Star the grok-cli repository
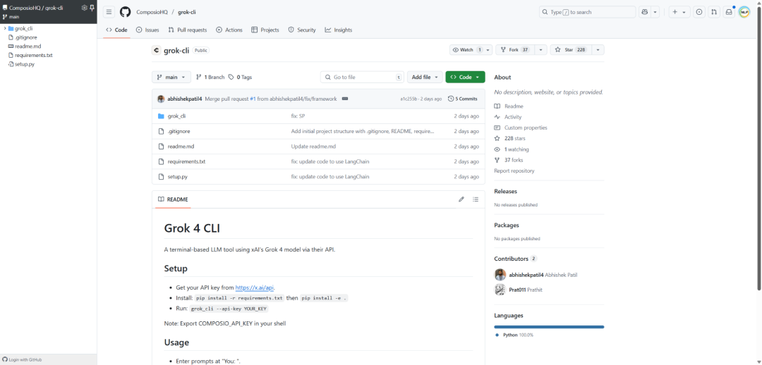 pyautogui.click(x=571, y=50)
